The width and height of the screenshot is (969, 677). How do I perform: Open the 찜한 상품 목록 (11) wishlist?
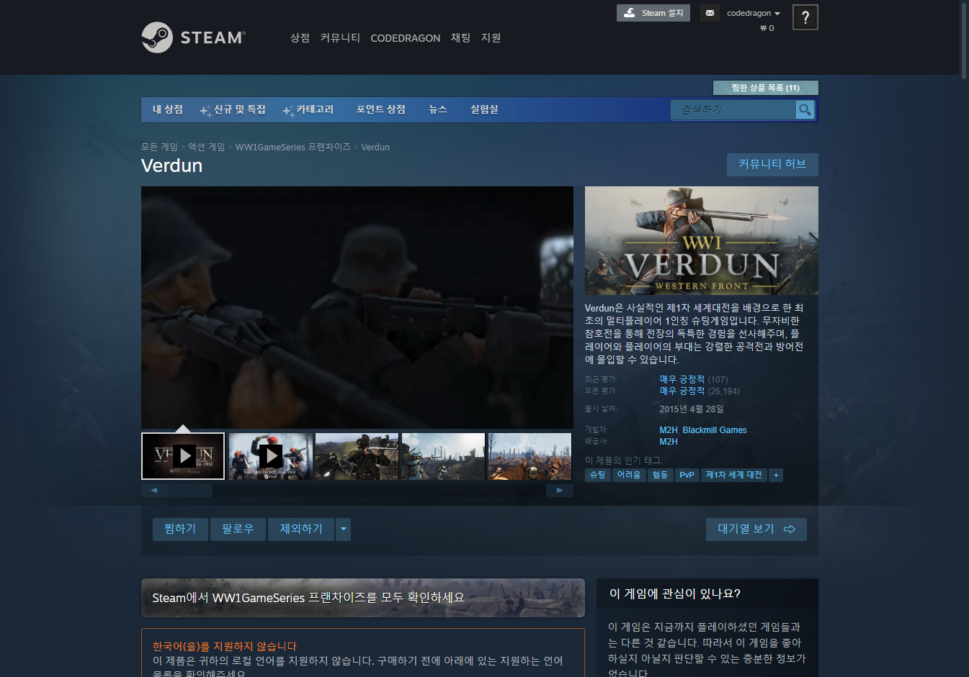(x=765, y=88)
